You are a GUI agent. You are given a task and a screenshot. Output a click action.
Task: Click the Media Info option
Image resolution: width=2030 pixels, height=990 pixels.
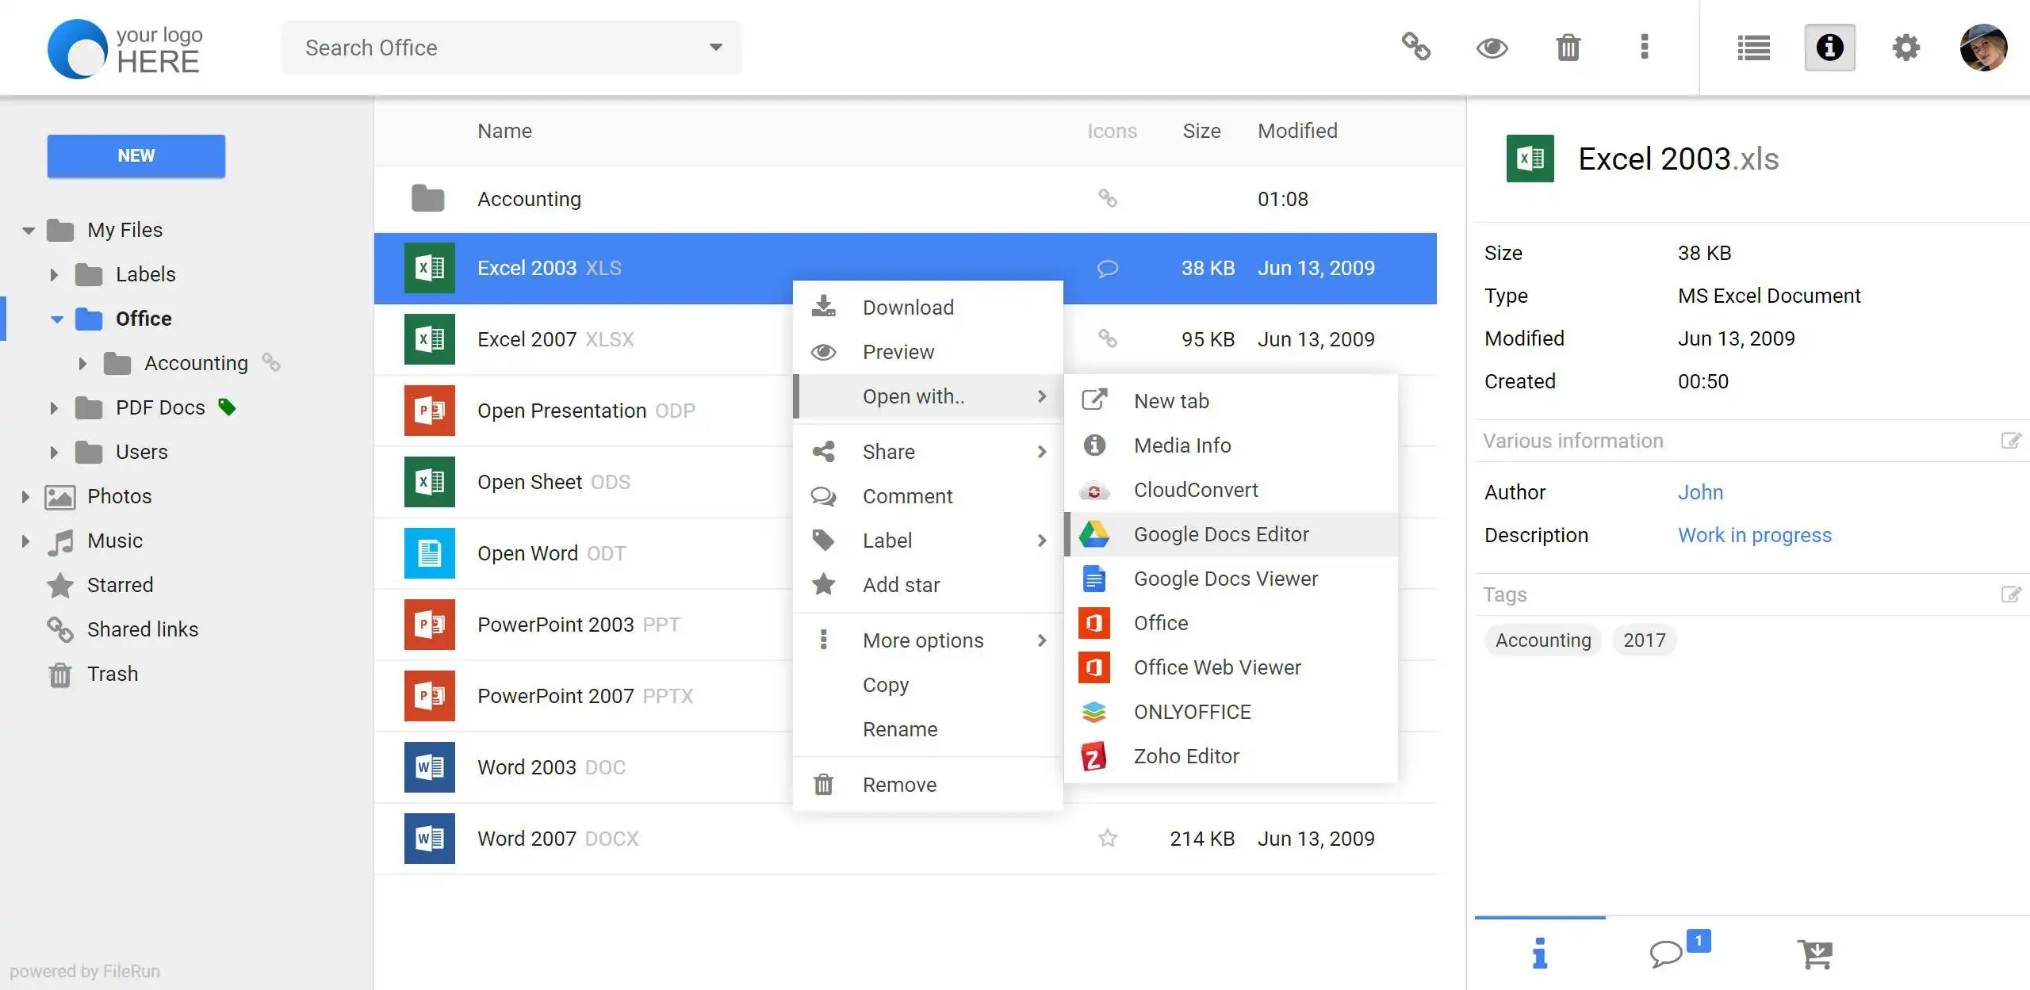(x=1182, y=444)
